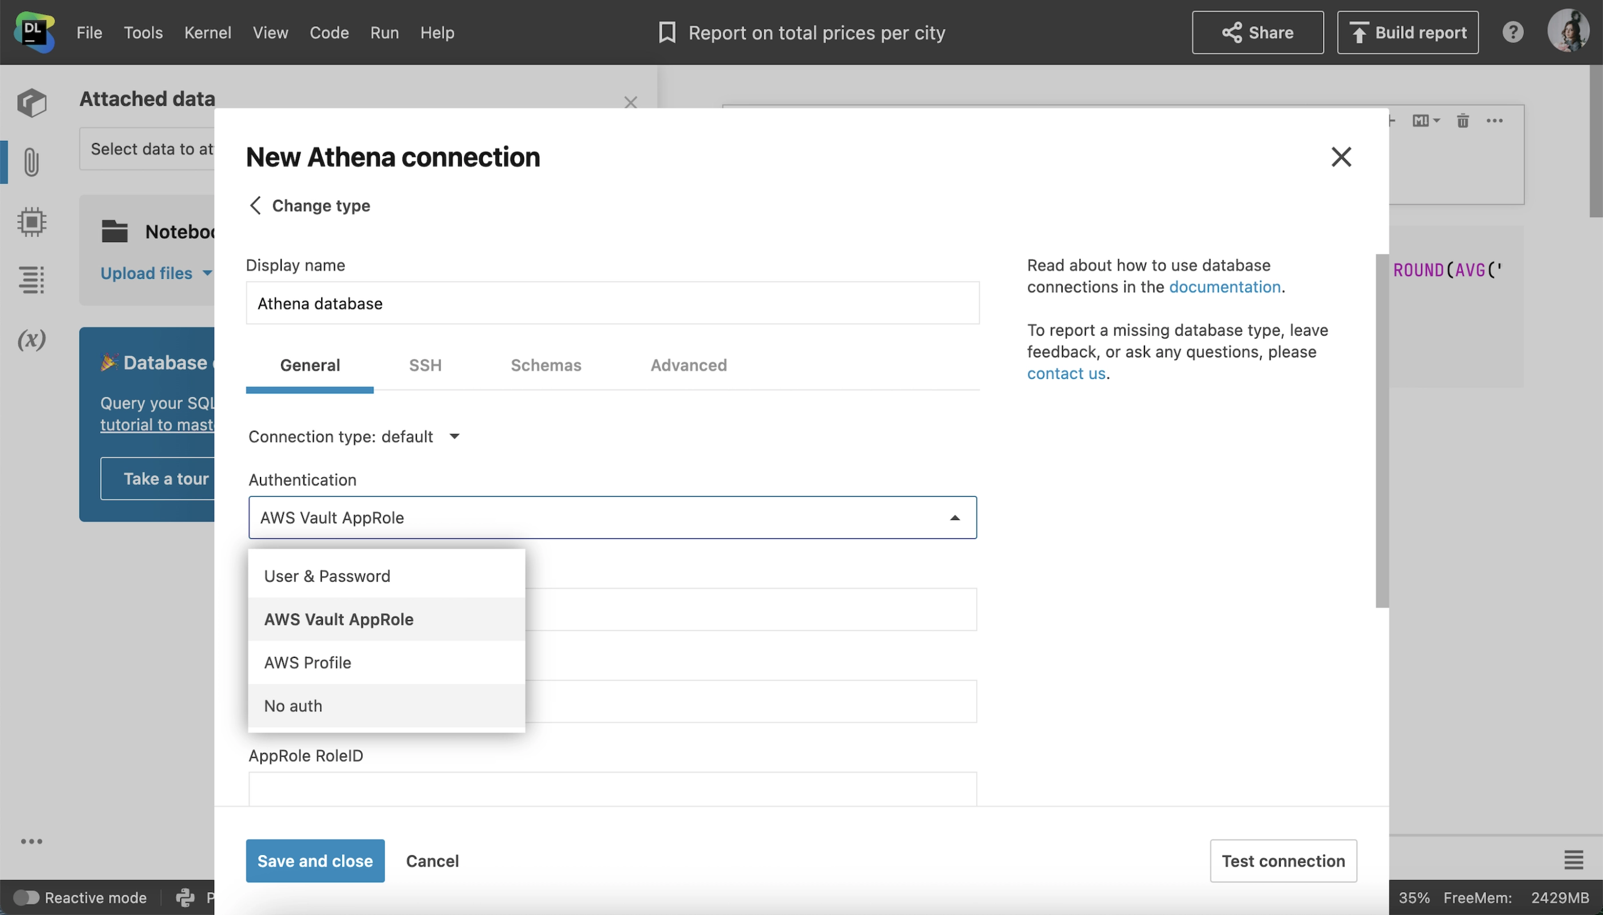Open the tutorial to master link
This screenshot has height=915, width=1603.
tap(157, 424)
